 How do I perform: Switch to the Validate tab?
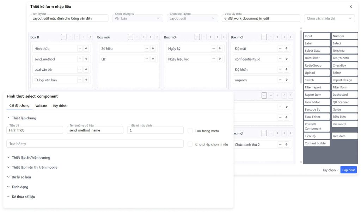point(41,106)
